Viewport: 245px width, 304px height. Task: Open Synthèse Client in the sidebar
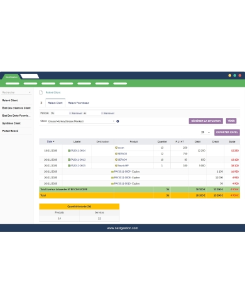(11, 123)
